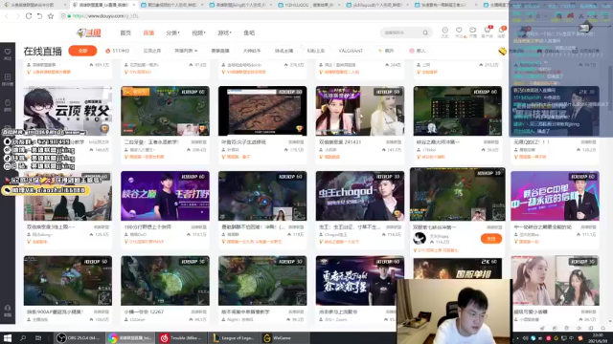Open the 峡谷巨C中单 stream thumbnail

click(555, 195)
